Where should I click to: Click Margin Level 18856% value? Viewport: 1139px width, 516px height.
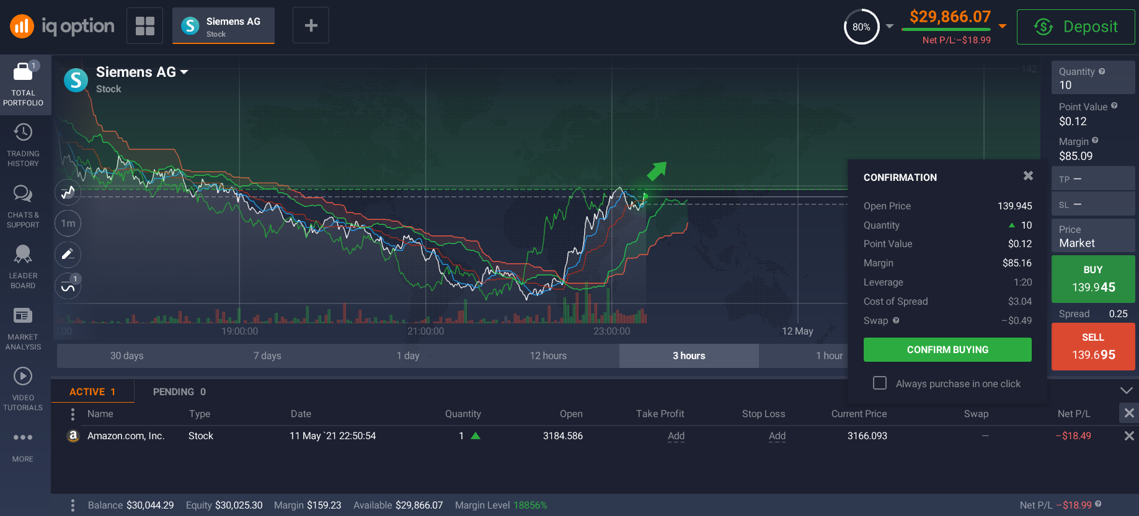tap(530, 505)
